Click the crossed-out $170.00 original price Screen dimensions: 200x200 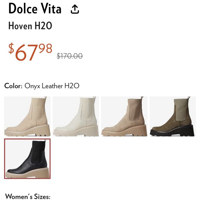pyautogui.click(x=70, y=56)
